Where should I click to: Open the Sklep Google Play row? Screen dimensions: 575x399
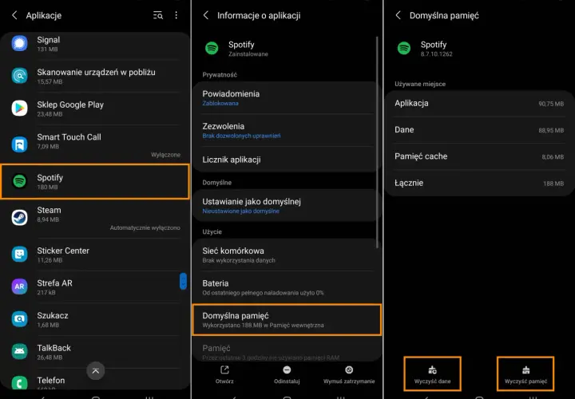pyautogui.click(x=95, y=109)
